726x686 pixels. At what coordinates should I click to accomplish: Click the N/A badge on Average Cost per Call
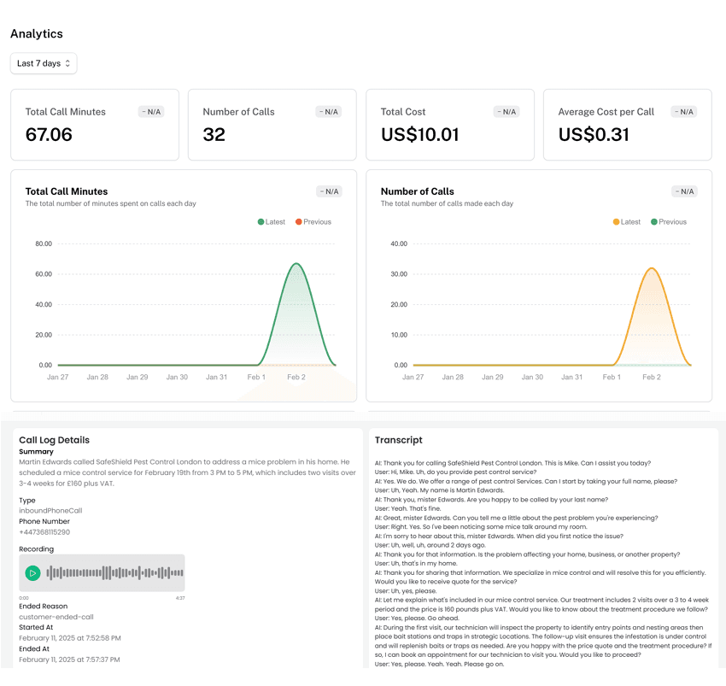(682, 111)
